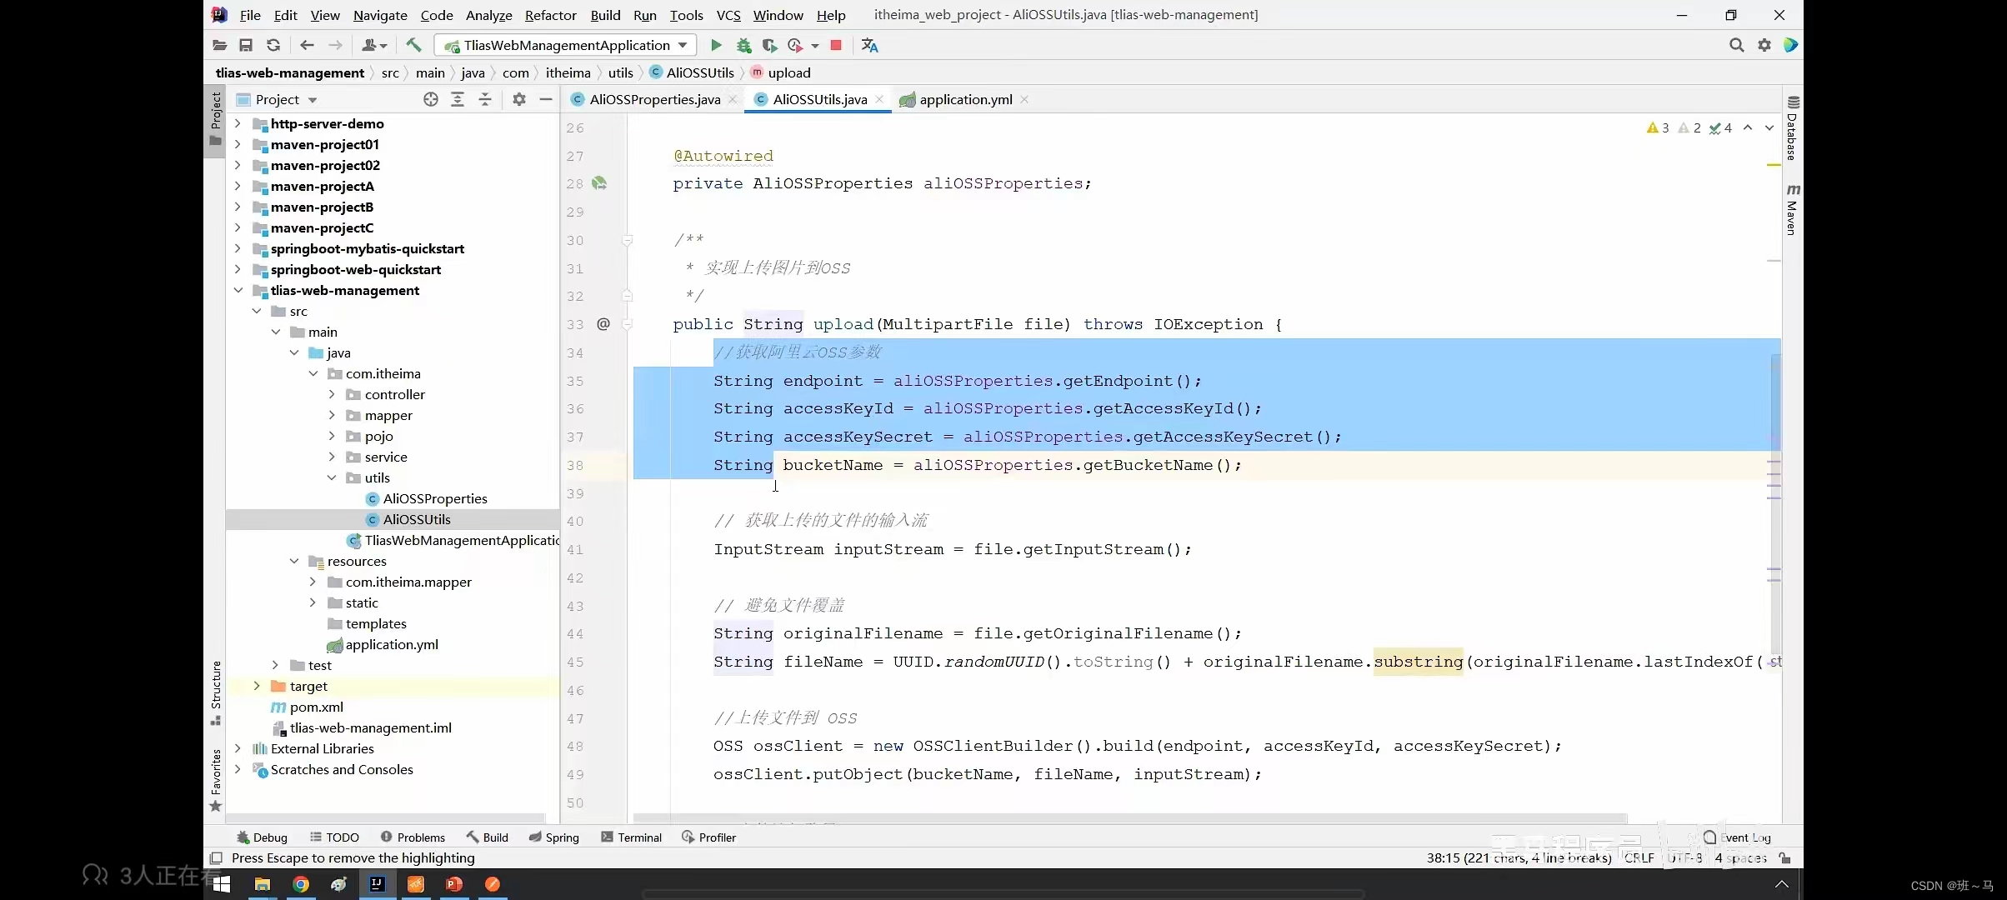Expand the controller package folder

pos(332,394)
